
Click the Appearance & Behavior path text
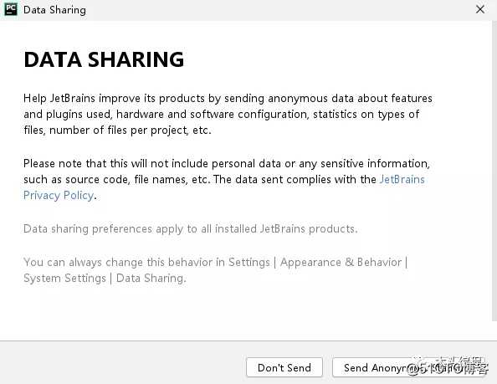[341, 262]
